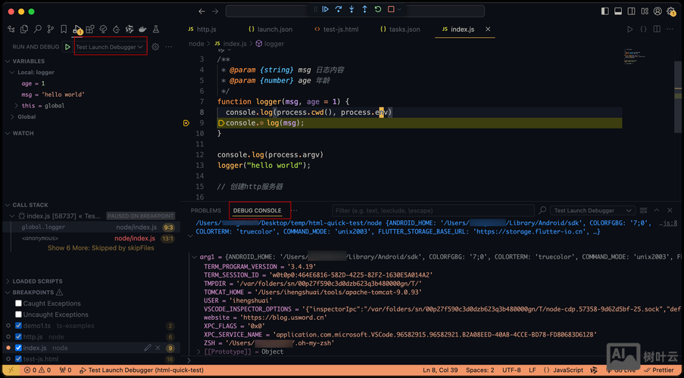
Task: Open the Search view in activity bar
Action: 37,29
